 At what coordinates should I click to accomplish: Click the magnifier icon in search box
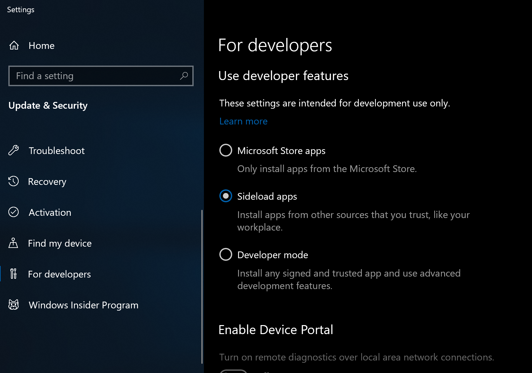coord(184,76)
